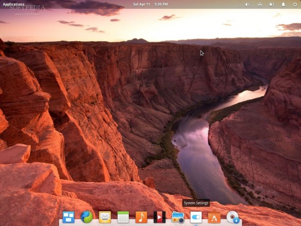Open the battery power indicator
This screenshot has height=226, width=301.
[271, 4]
